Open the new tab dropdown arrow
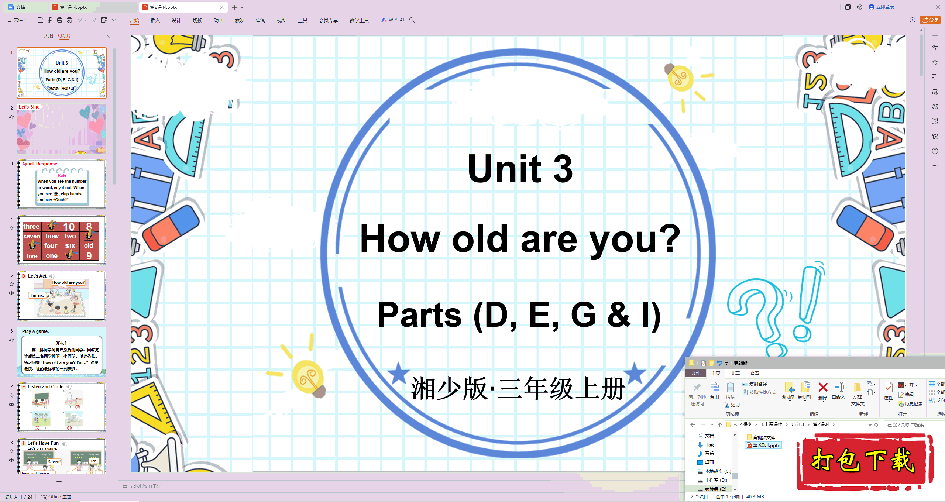The width and height of the screenshot is (945, 502). coord(242,7)
